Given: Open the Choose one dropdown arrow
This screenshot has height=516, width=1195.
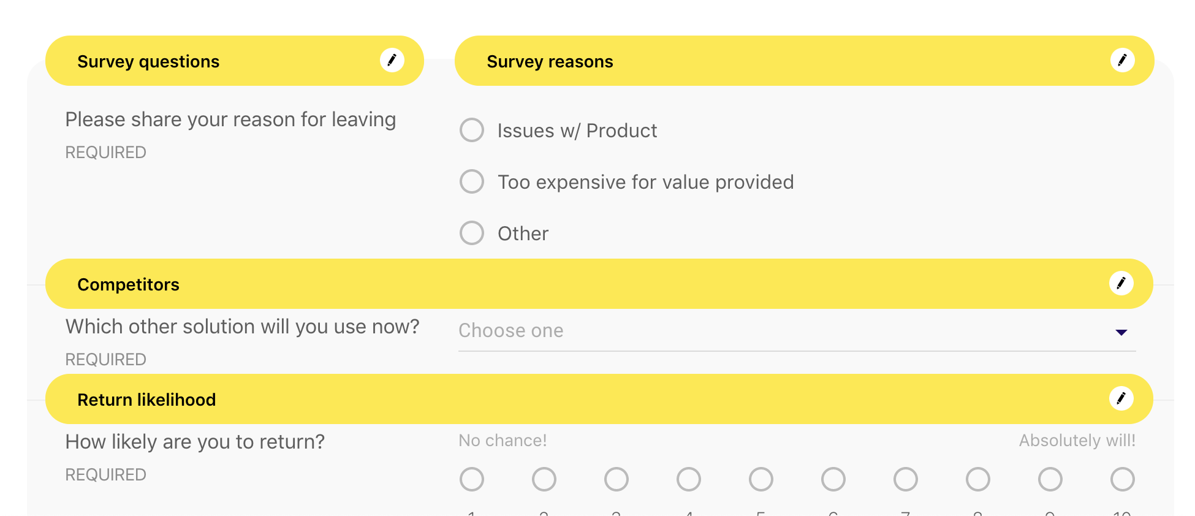Looking at the screenshot, I should point(1121,332).
